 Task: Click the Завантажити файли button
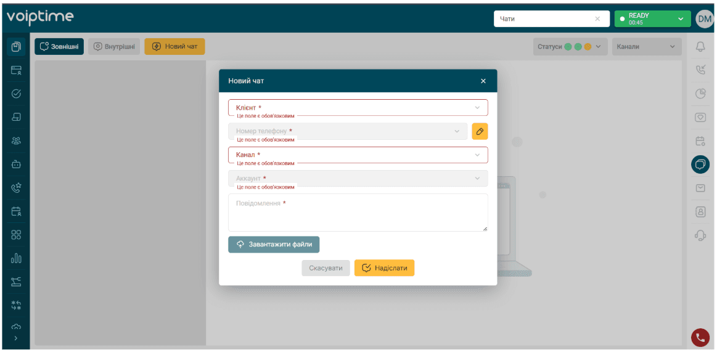[x=274, y=245]
